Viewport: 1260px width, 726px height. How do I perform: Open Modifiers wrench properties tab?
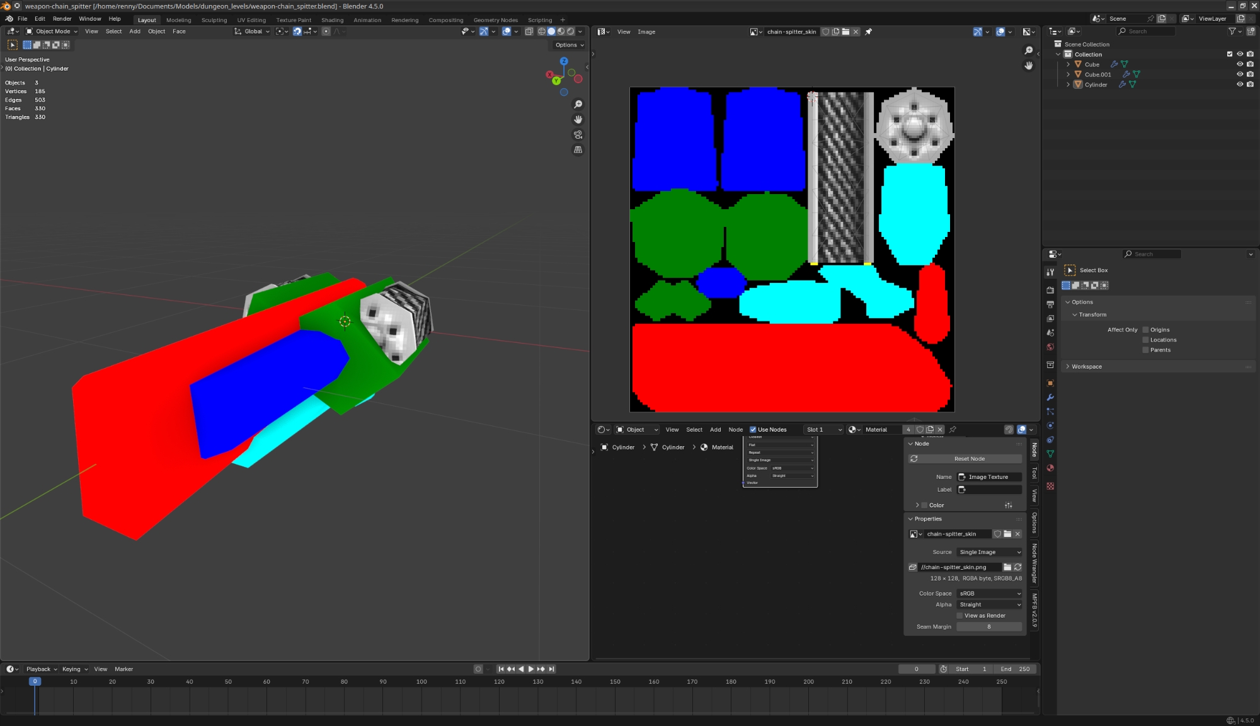point(1050,398)
